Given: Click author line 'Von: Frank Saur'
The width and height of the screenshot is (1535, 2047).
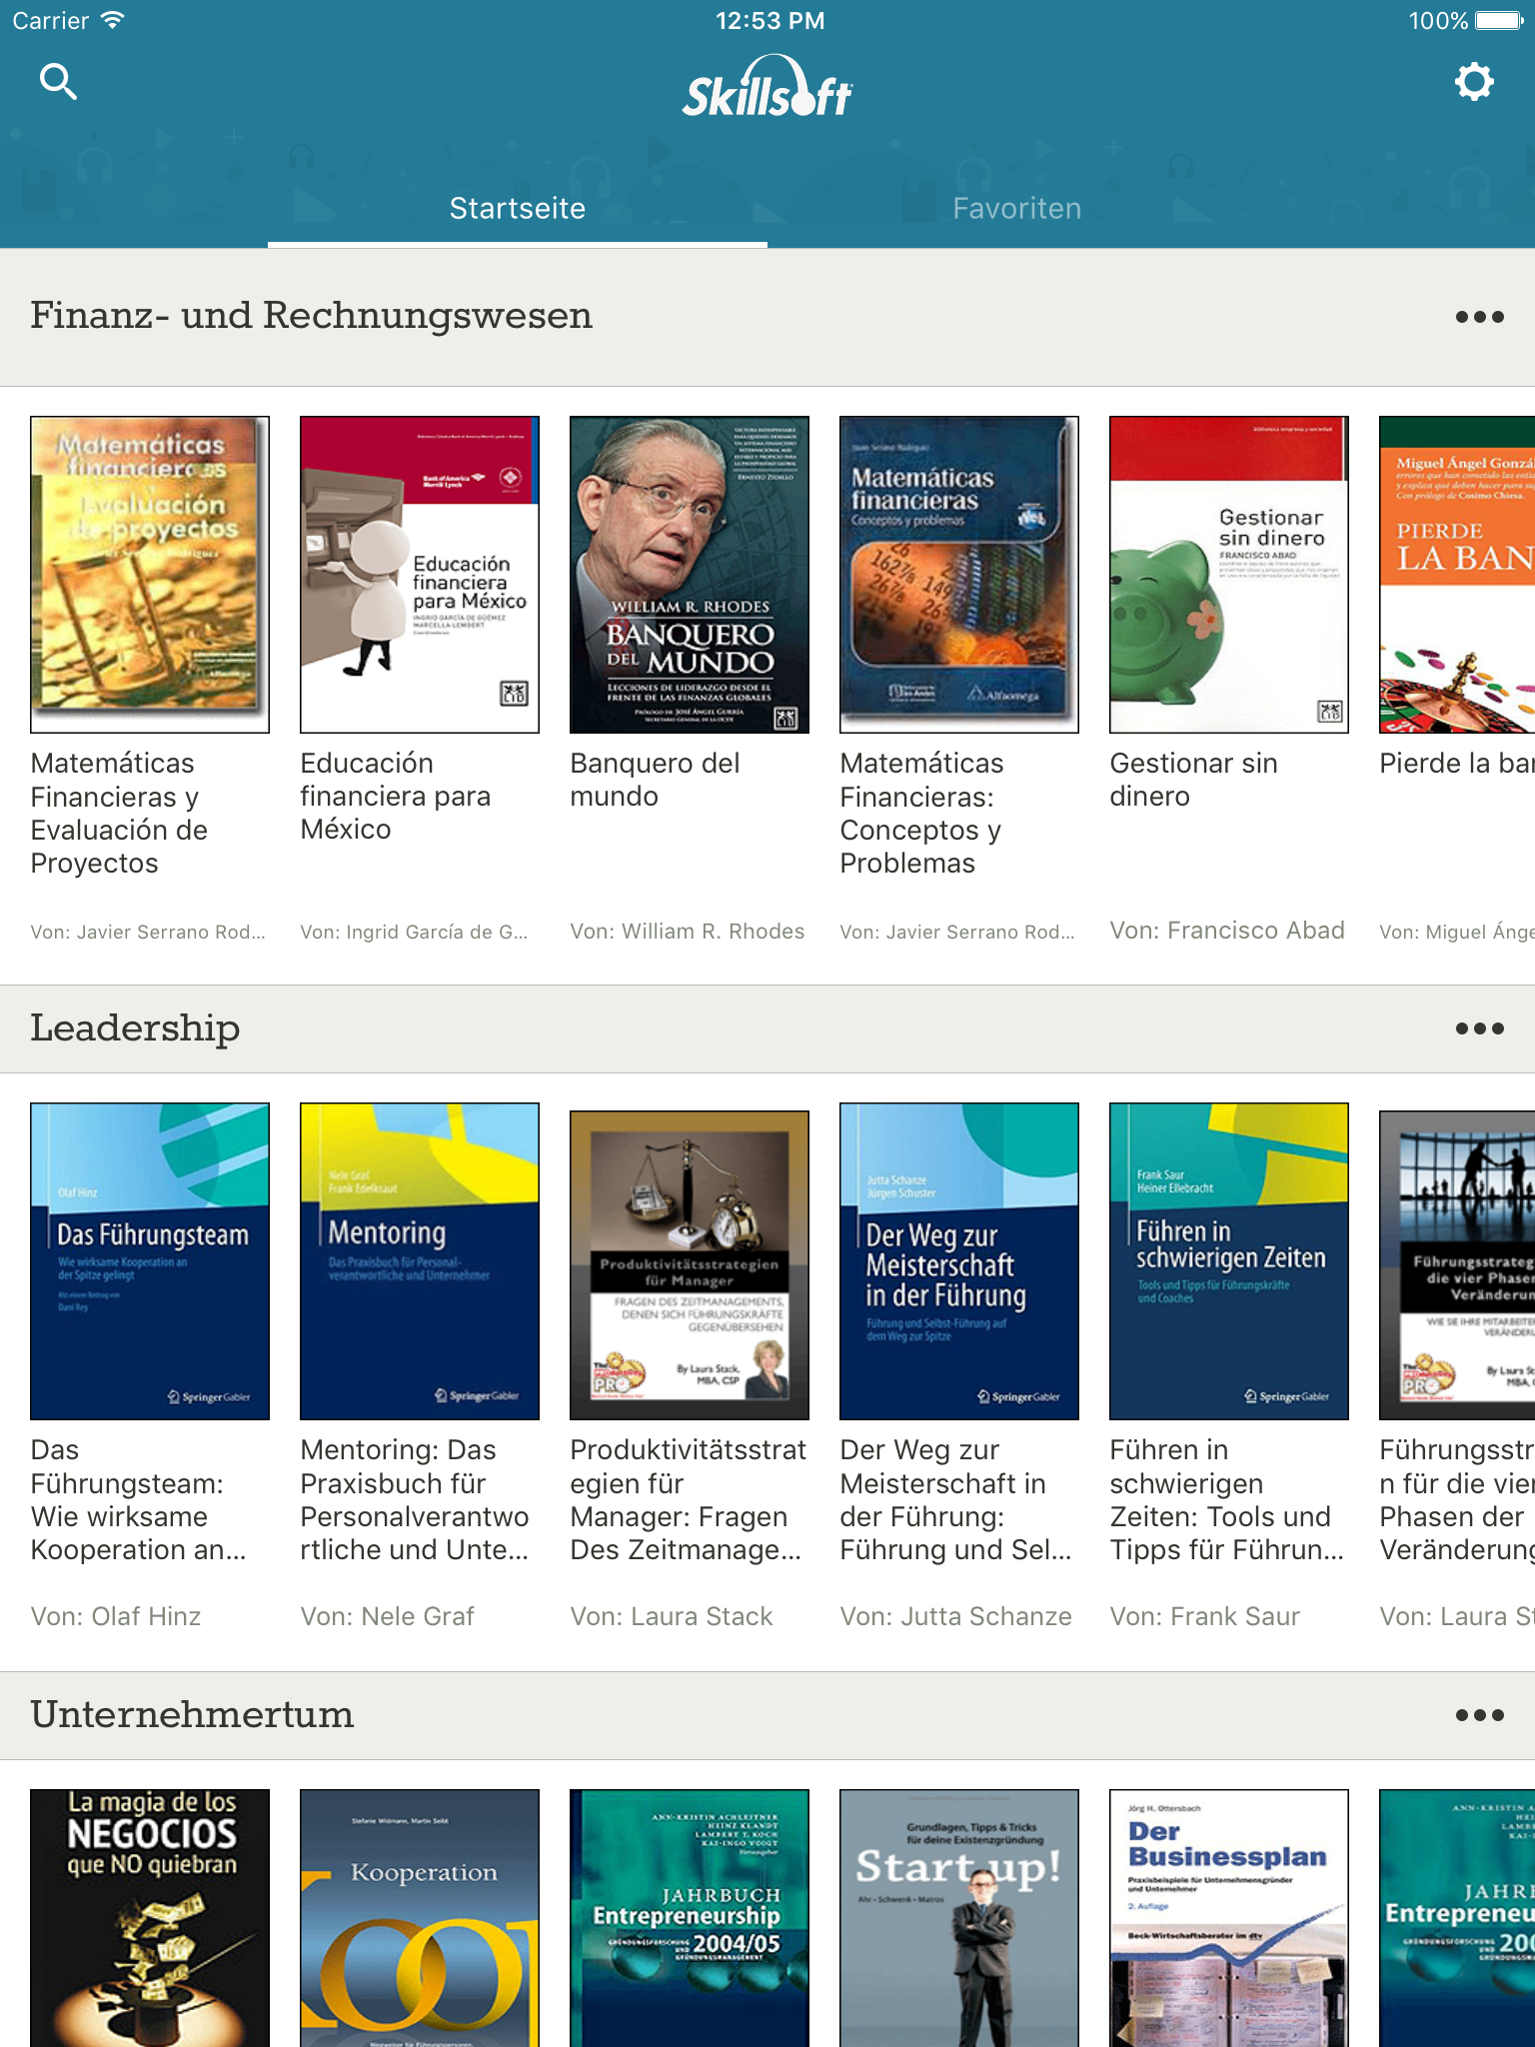Looking at the screenshot, I should click(1205, 1617).
